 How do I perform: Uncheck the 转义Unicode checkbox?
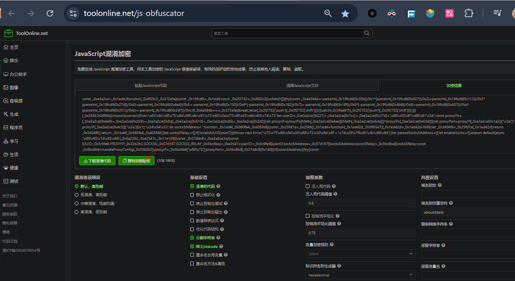192,246
